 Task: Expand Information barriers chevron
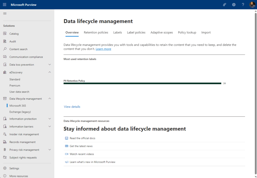tap(50, 126)
